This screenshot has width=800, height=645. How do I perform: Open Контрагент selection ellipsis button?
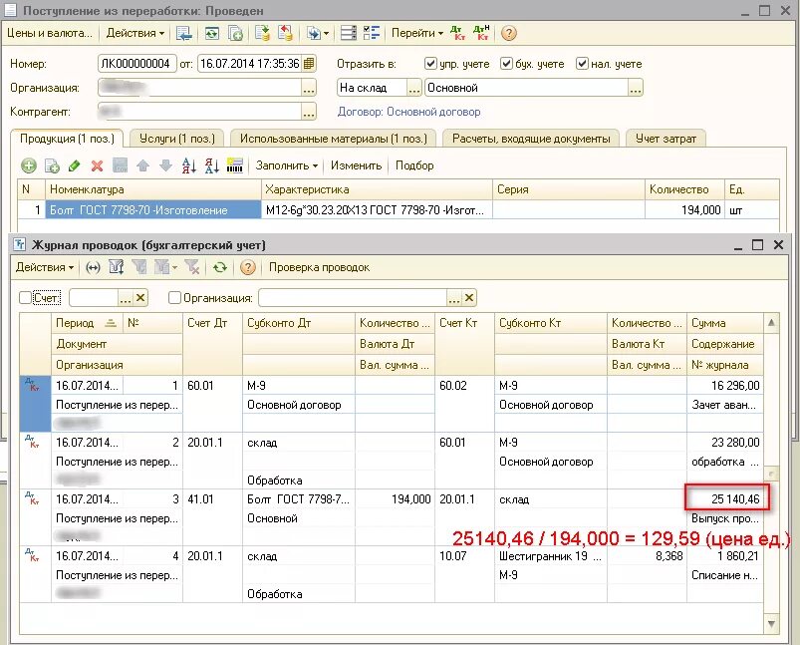[309, 112]
